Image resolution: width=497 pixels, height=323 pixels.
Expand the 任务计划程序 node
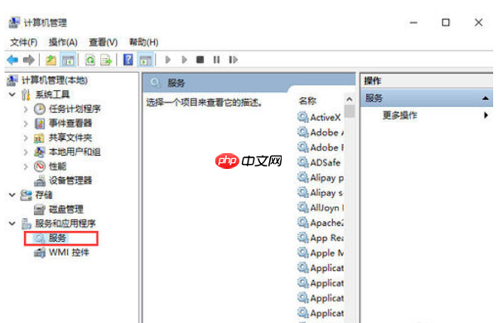click(26, 109)
